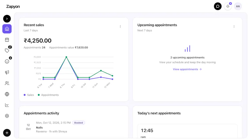
Task: Click the Zapyon logo
Action: tap(13, 7)
